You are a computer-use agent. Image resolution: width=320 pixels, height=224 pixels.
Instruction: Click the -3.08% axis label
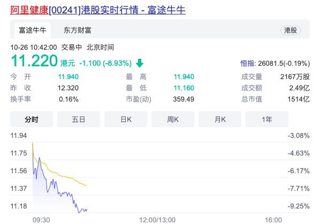tap(299, 136)
